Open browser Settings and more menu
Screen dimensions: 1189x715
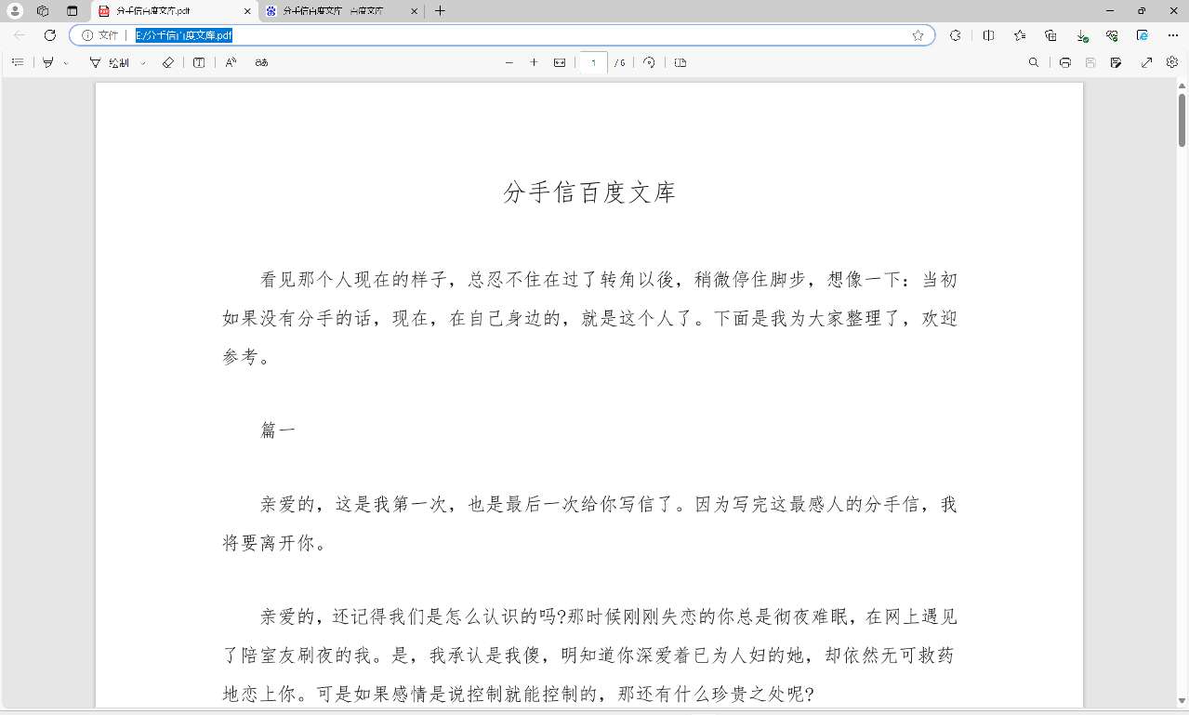1172,35
